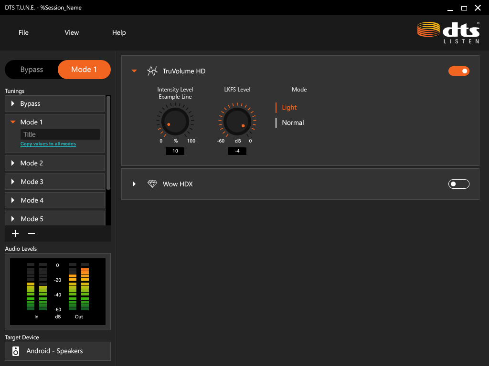Maximize the DTS T.U.N.E. window
Viewport: 489px width, 366px height.
tap(464, 8)
